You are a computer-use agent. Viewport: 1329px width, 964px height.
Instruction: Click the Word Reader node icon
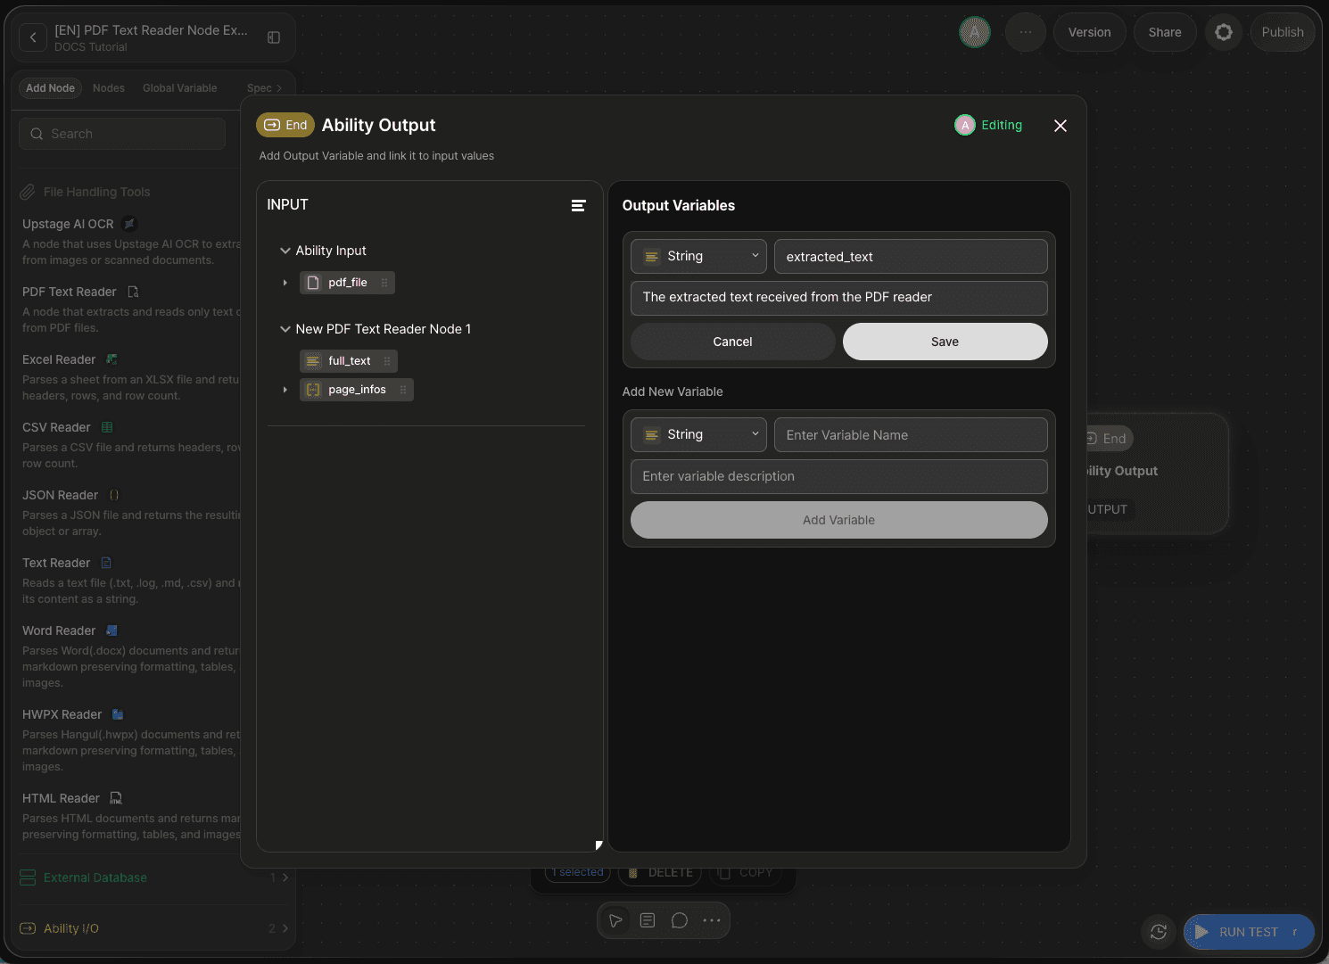112,630
